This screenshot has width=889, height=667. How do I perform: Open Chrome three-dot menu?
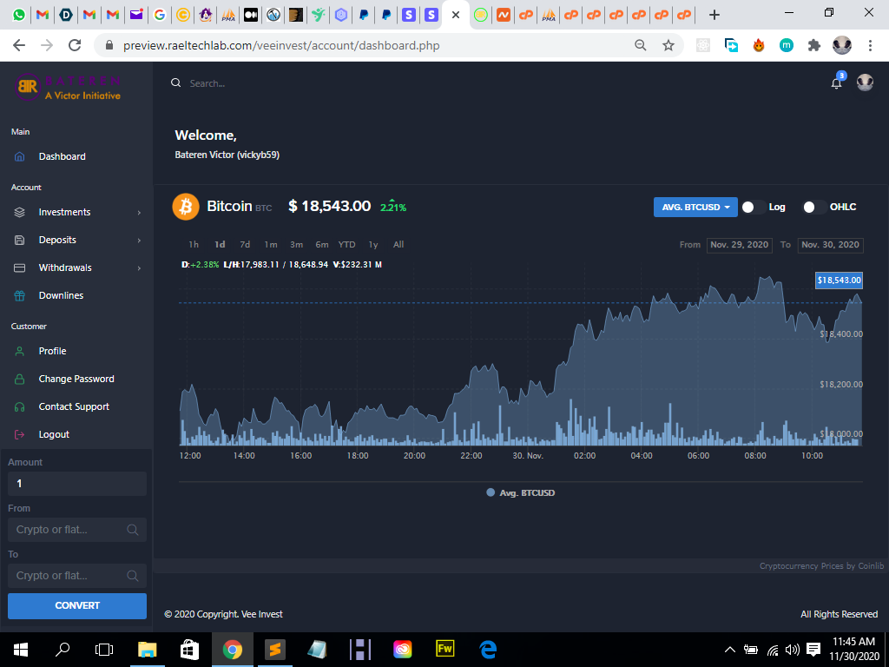tap(870, 45)
